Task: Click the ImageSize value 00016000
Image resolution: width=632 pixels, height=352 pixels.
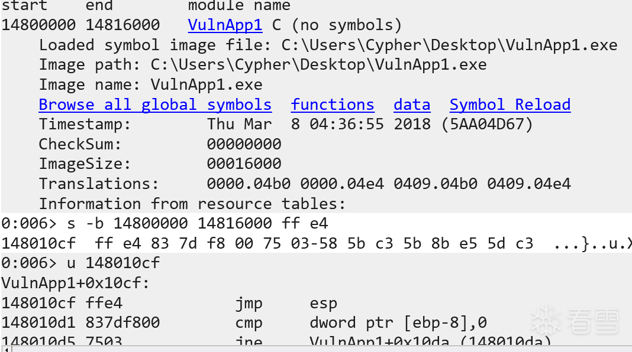Action: coord(244,164)
